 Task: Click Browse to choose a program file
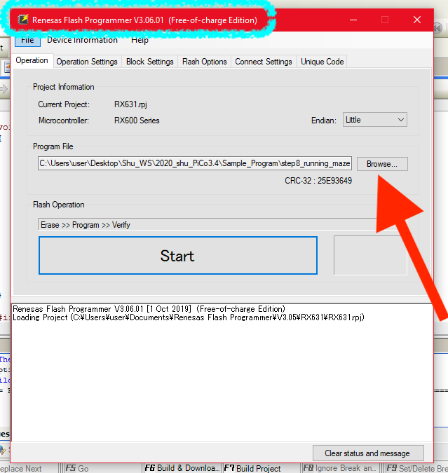(x=382, y=164)
